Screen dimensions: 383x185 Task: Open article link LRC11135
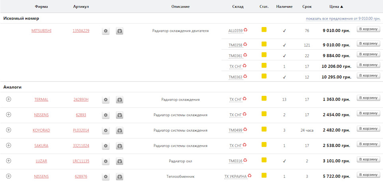point(81,161)
